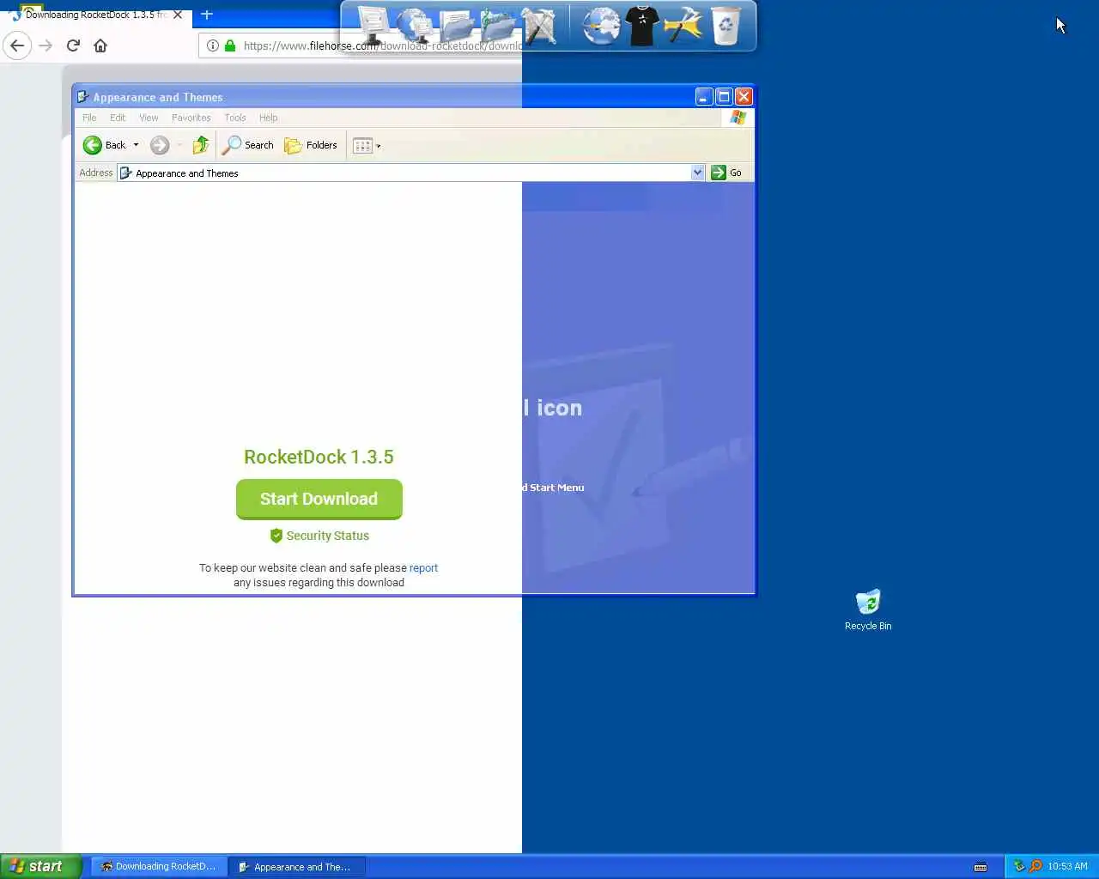Open the View menu
This screenshot has width=1099, height=879.
(x=149, y=118)
